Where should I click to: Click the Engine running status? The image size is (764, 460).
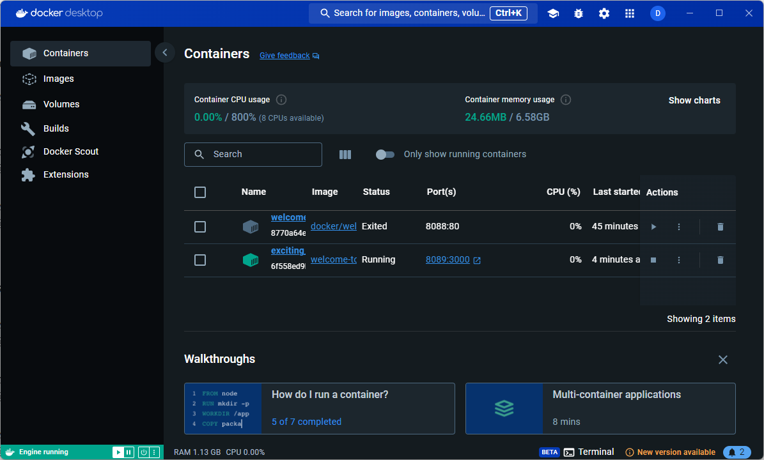click(43, 452)
